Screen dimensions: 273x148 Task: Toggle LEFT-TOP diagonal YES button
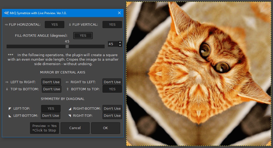pyautogui.click(x=51, y=108)
